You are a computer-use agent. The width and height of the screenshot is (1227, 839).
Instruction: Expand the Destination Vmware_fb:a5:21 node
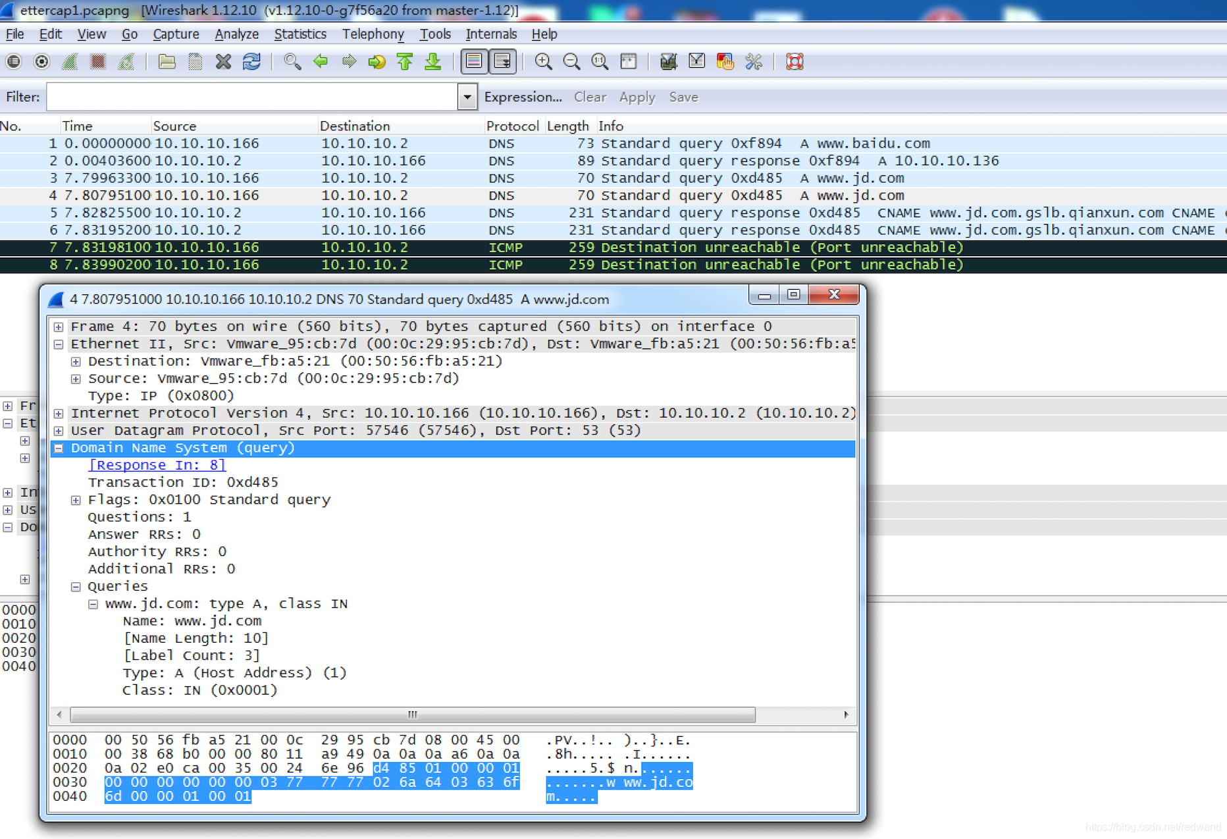point(76,362)
